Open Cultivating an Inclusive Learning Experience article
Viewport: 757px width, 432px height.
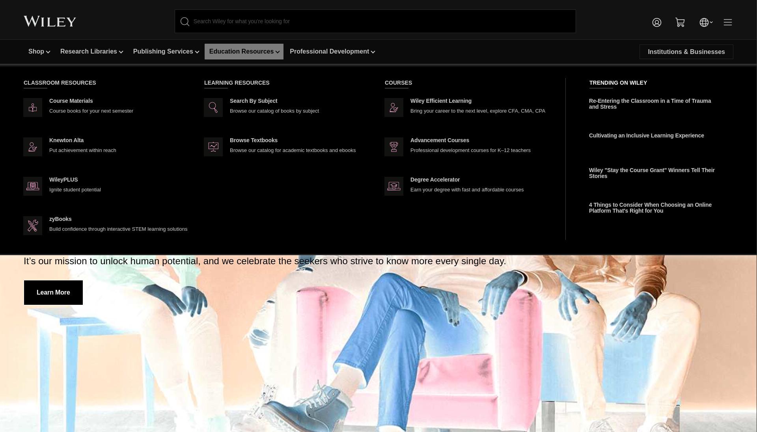click(646, 135)
